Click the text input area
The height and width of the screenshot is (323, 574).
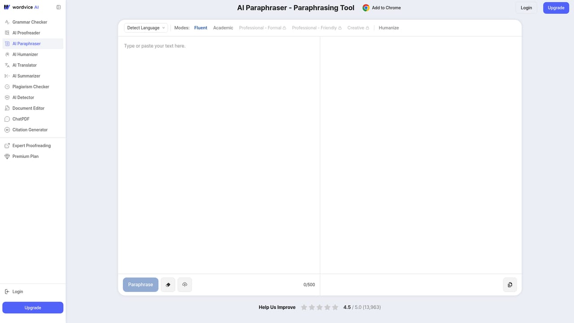point(219,155)
